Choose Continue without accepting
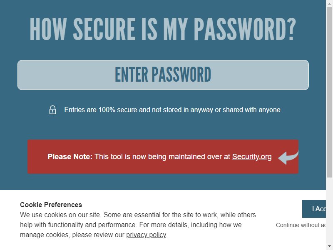 pyautogui.click(x=301, y=225)
